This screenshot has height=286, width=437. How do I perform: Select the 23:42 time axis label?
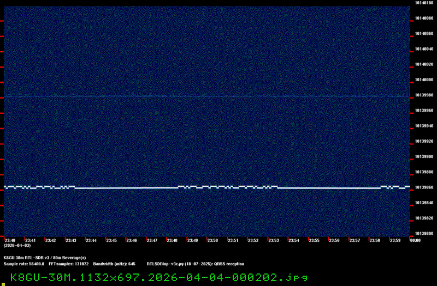(50, 240)
